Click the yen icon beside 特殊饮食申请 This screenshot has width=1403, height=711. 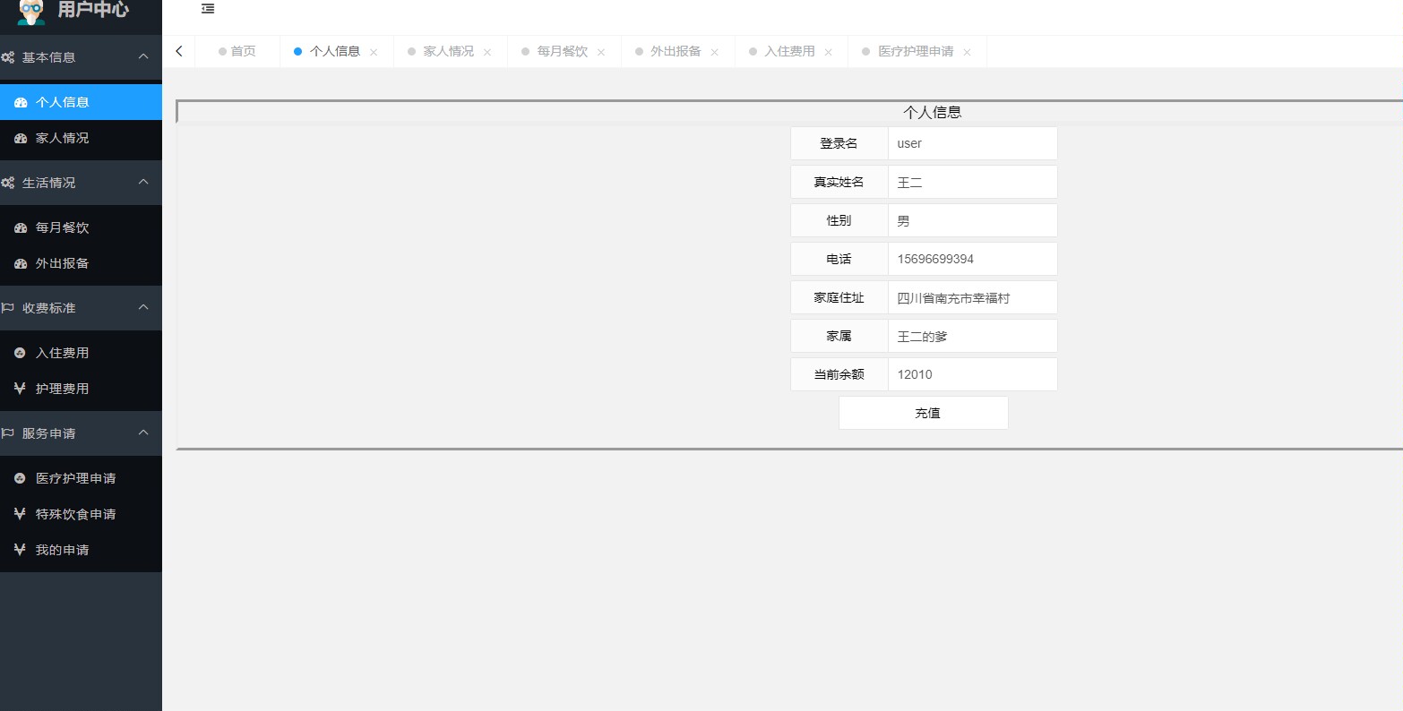tap(20, 514)
